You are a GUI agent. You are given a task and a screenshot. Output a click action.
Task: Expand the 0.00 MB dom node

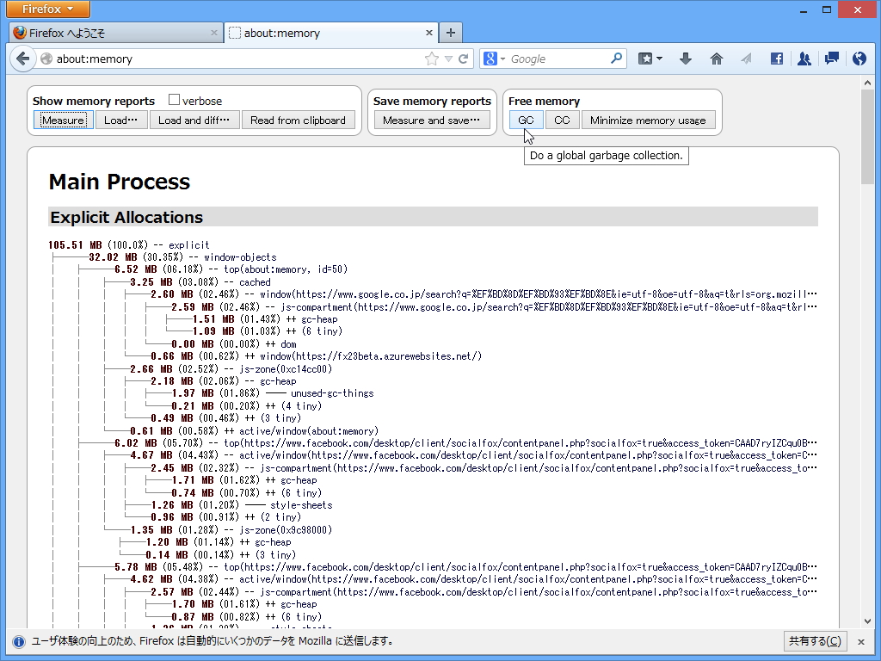(x=234, y=344)
